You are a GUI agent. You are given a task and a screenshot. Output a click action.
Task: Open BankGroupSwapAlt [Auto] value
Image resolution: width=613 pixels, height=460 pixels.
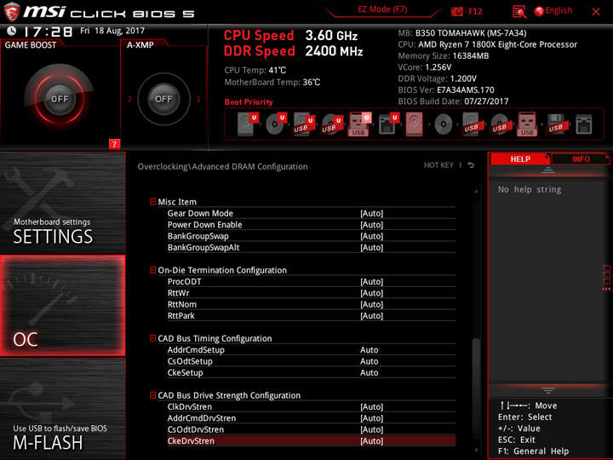[x=372, y=247]
